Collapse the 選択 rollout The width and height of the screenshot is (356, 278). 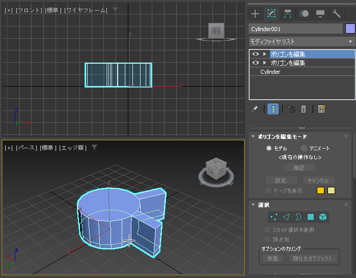coord(253,205)
